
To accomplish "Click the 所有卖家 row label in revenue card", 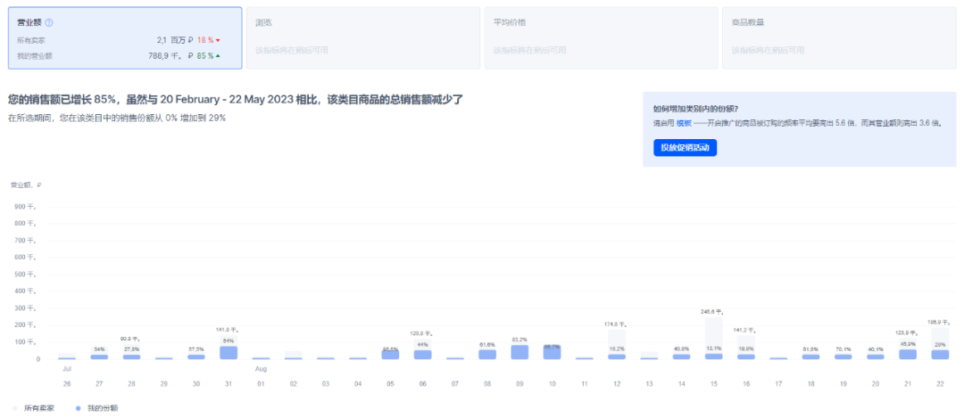I will (x=30, y=40).
